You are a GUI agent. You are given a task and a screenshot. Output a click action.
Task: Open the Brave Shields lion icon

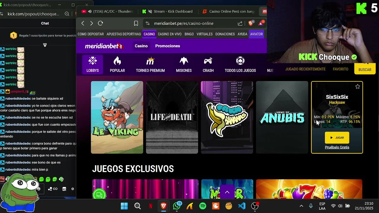251,23
